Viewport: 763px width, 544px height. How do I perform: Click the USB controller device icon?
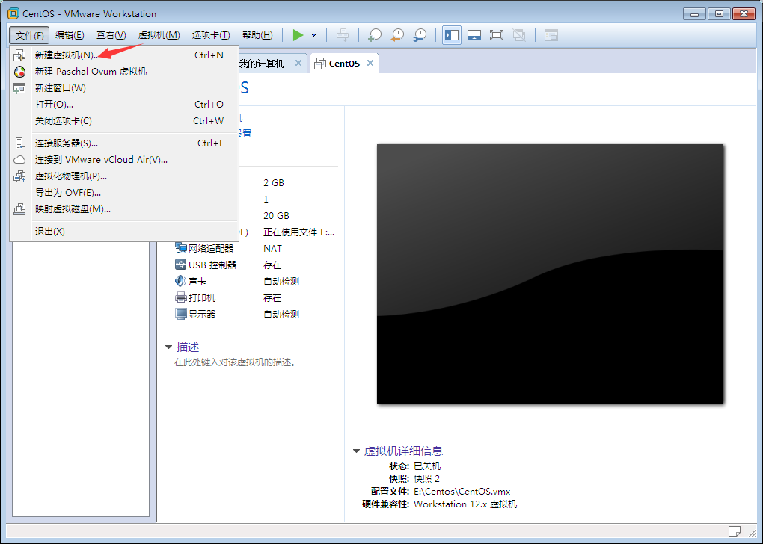(180, 265)
